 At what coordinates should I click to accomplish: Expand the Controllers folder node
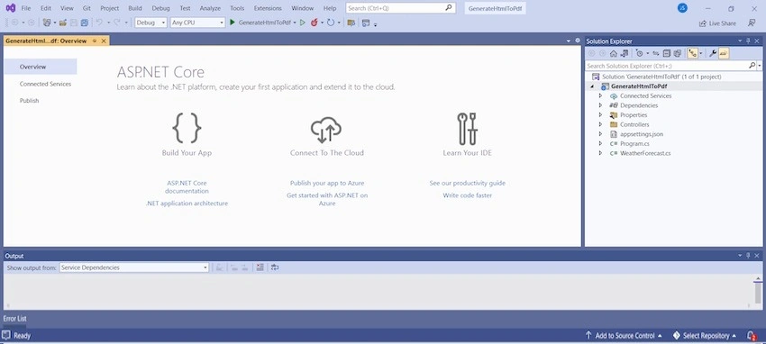(x=600, y=124)
